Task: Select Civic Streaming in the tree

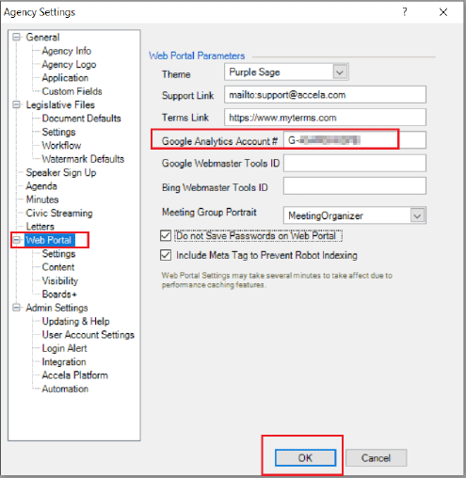Action: click(x=59, y=213)
